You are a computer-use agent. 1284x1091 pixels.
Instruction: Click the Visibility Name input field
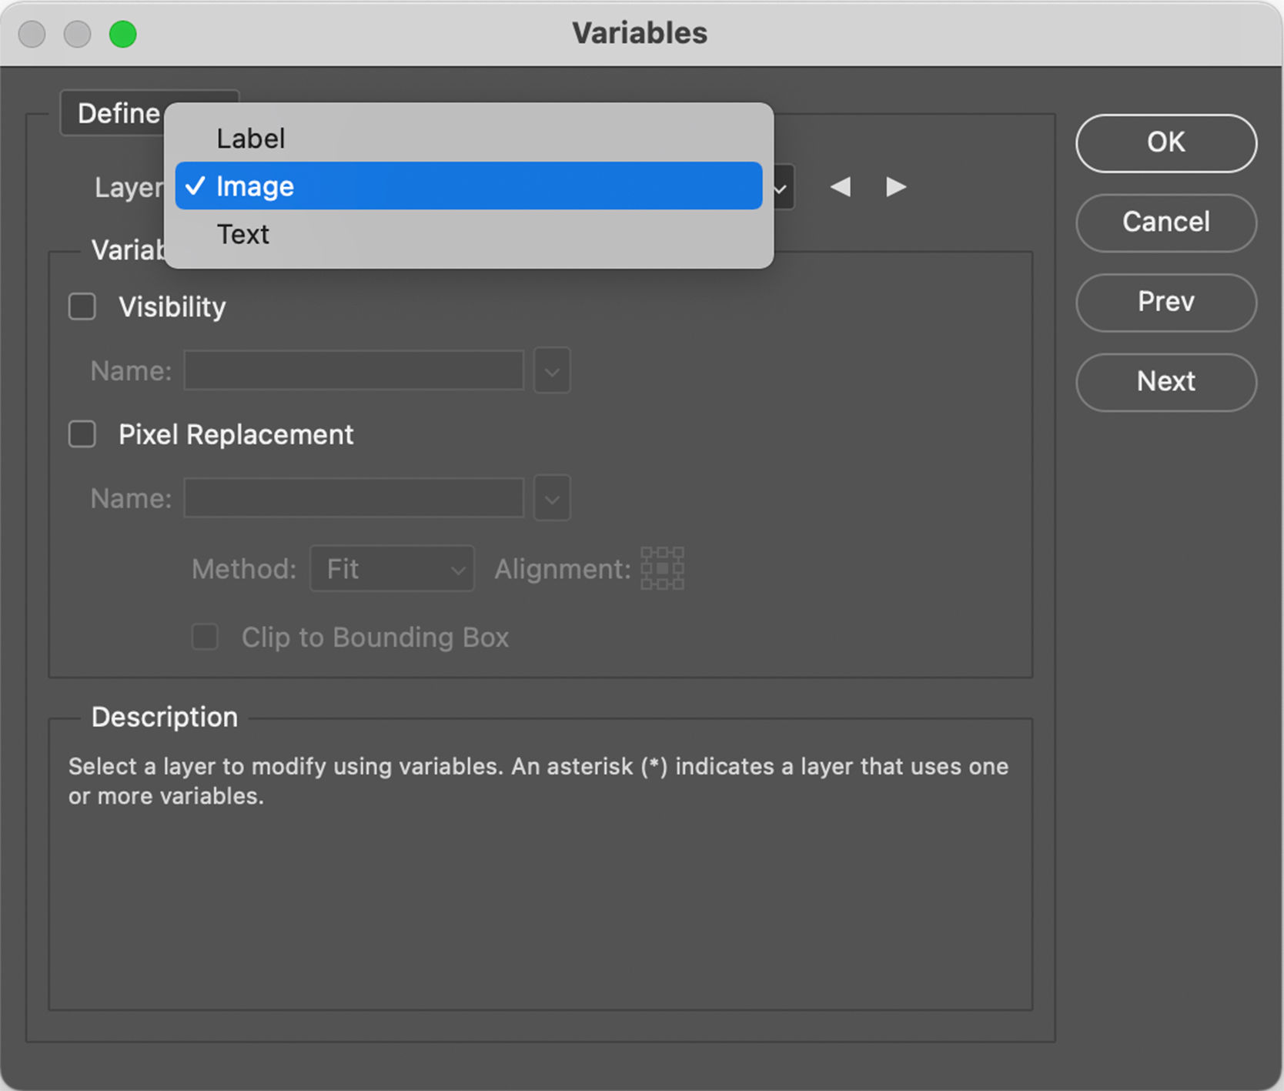(x=353, y=370)
